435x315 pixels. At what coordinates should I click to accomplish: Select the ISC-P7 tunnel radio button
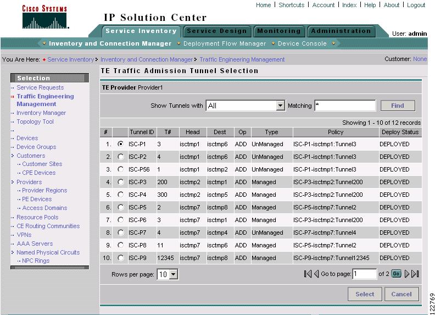click(120, 233)
